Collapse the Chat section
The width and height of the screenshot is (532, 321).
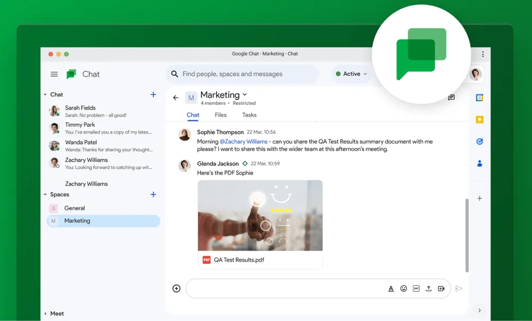click(45, 94)
